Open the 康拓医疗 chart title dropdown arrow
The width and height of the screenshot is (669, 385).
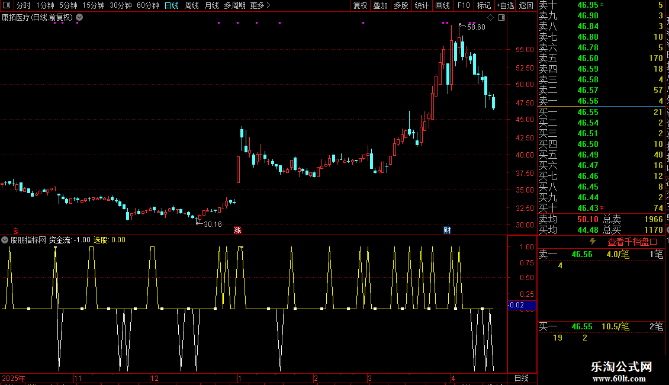point(79,18)
